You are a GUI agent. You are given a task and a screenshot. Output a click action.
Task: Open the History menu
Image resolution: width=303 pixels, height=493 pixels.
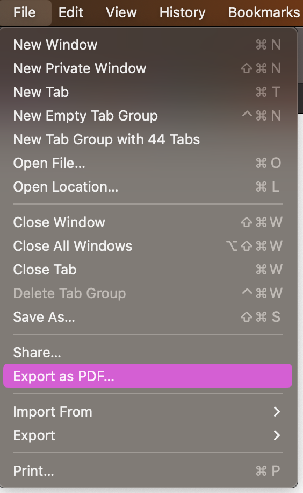coord(183,12)
